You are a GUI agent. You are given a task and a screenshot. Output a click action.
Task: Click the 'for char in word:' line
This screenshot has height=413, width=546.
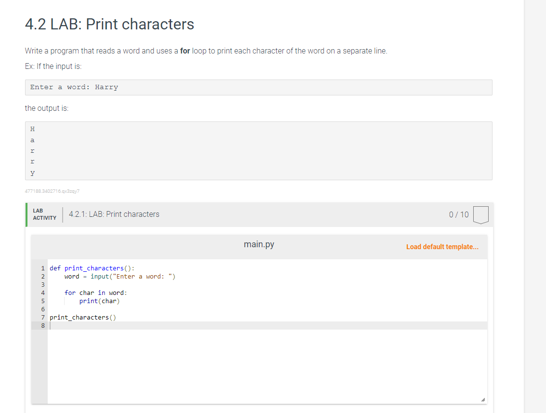tap(96, 293)
